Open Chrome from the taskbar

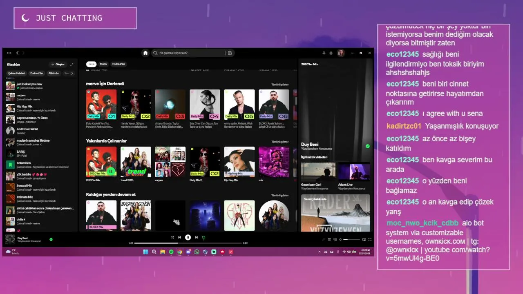tap(180, 252)
